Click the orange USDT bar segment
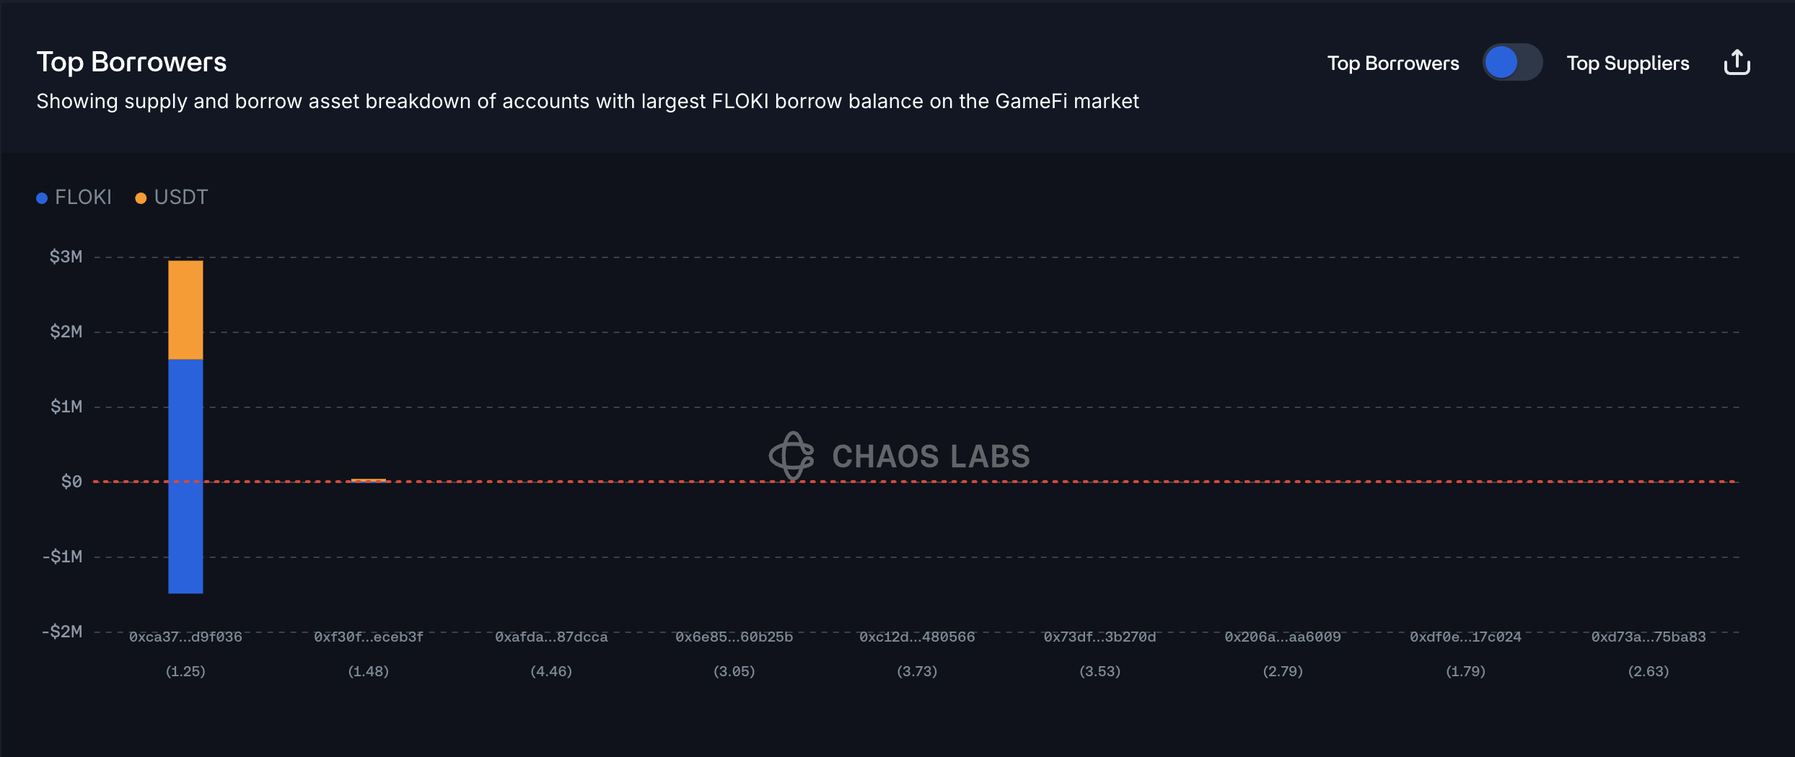Image resolution: width=1795 pixels, height=757 pixels. click(185, 310)
